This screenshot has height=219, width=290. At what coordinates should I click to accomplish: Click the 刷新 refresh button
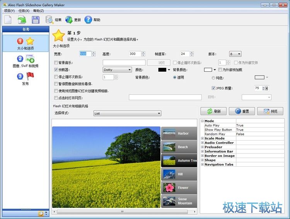[x=214, y=111]
